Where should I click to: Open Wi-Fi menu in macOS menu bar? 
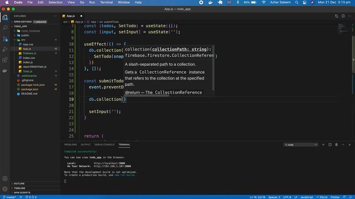pyautogui.click(x=264, y=2)
